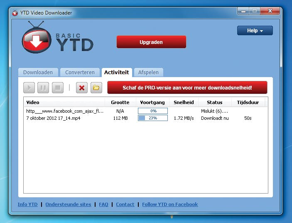The height and width of the screenshot is (223, 292).
Task: Click the 0% progress bar
Action: click(x=153, y=111)
